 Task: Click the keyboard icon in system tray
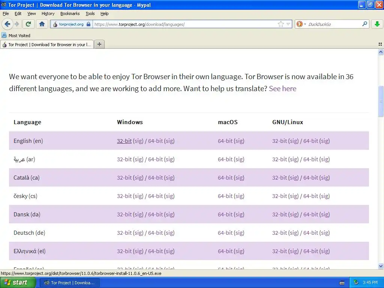coord(342,283)
